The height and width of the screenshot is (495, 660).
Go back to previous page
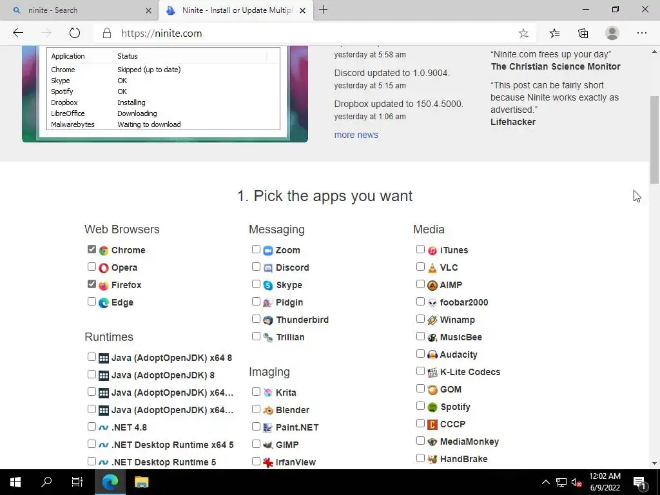click(x=18, y=34)
